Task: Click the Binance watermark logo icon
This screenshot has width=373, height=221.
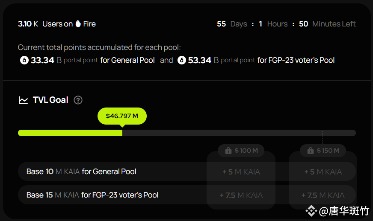Action: 311,211
